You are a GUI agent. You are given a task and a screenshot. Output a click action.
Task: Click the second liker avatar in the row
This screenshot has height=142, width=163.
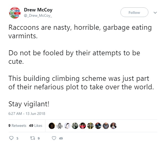coord(60,126)
